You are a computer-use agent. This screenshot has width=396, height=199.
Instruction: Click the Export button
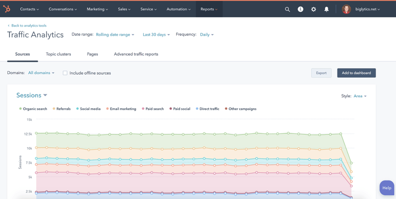click(x=321, y=73)
